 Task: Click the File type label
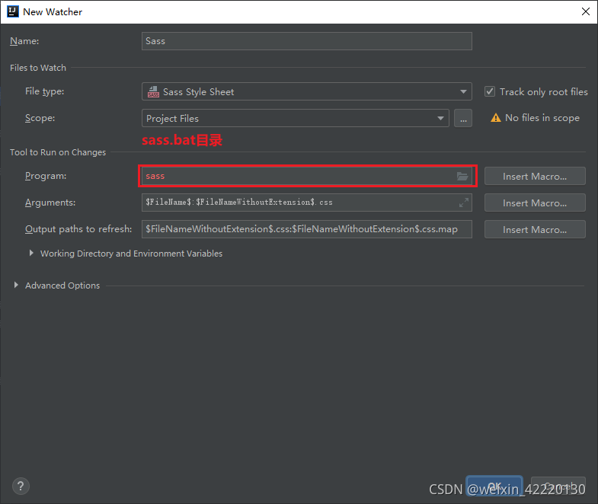[44, 91]
